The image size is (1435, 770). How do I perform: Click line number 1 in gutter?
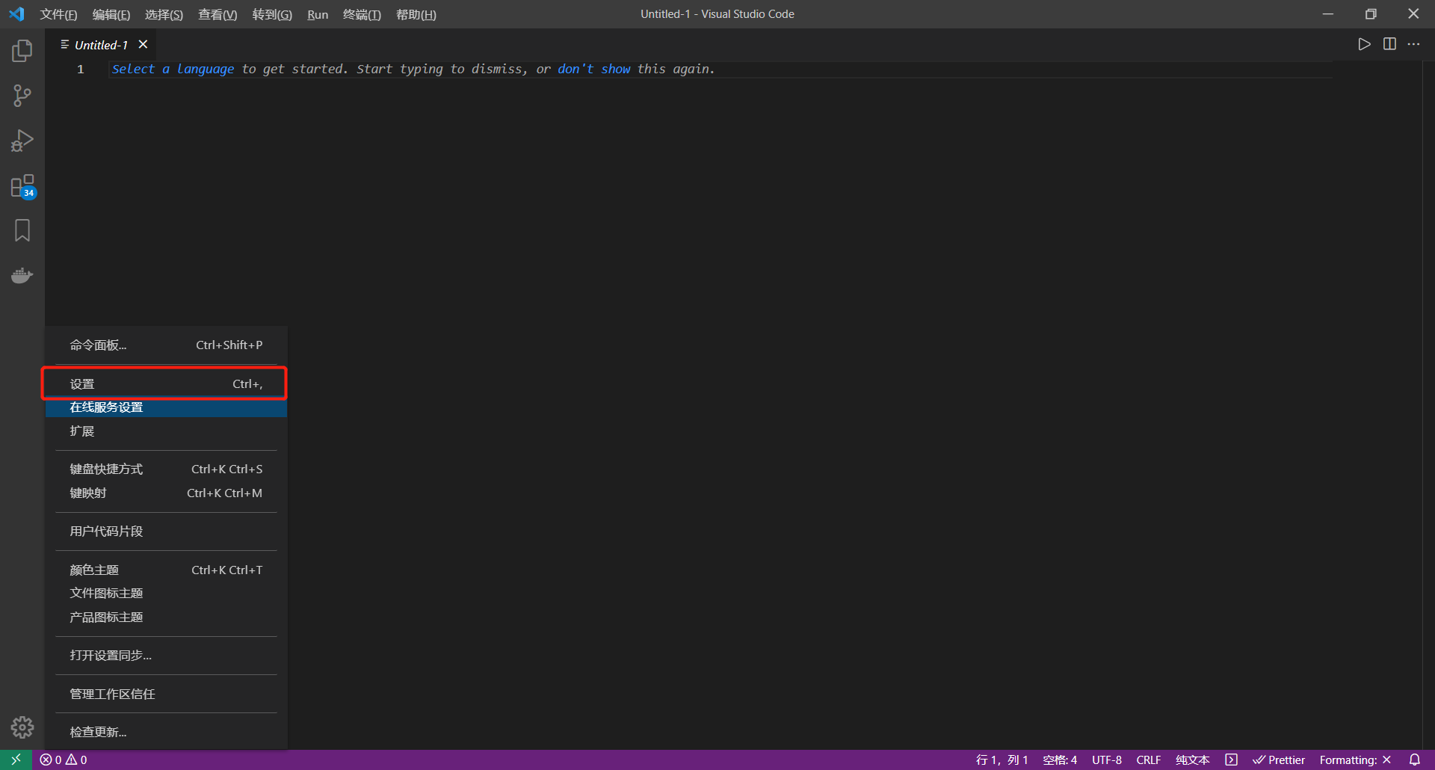(81, 69)
